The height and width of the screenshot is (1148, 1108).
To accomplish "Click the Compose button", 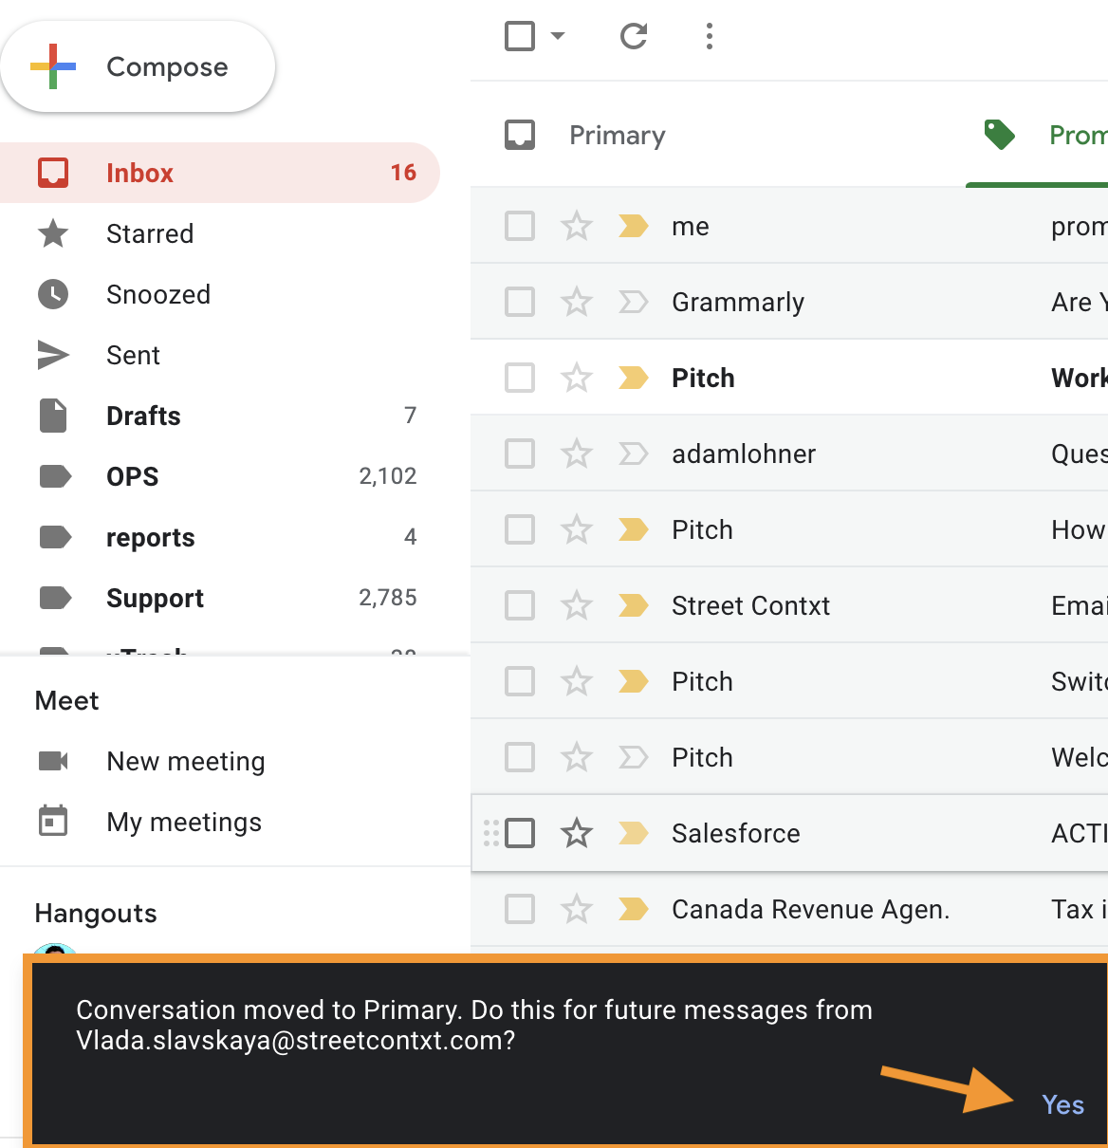I will [138, 66].
